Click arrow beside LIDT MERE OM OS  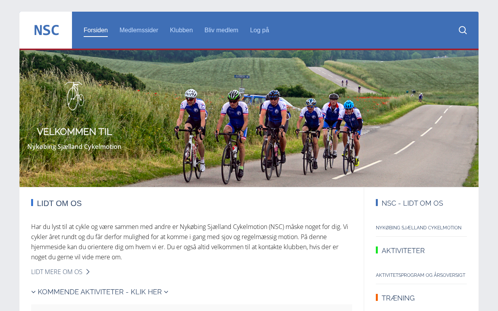[x=88, y=272]
